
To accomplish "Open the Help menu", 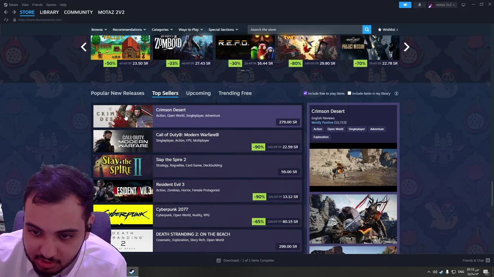I will pyautogui.click(x=63, y=5).
